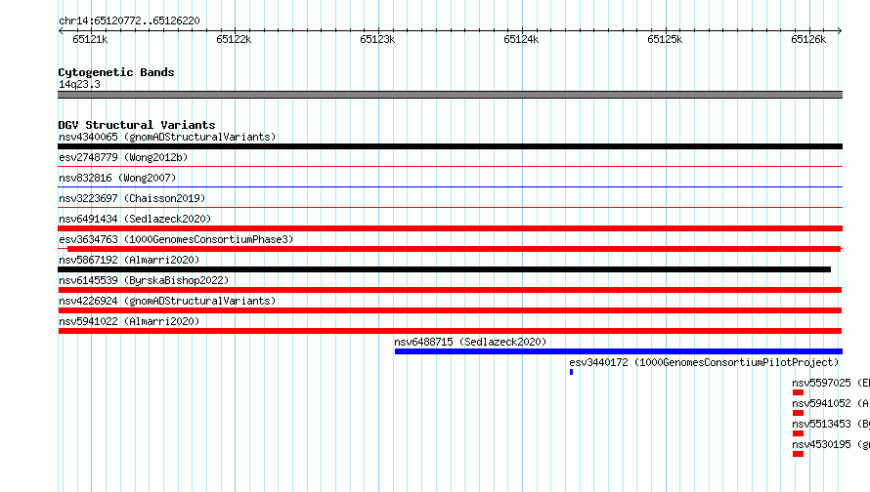Click the thin red line for nsv3223697
This screenshot has height=492, width=870.
pos(450,207)
